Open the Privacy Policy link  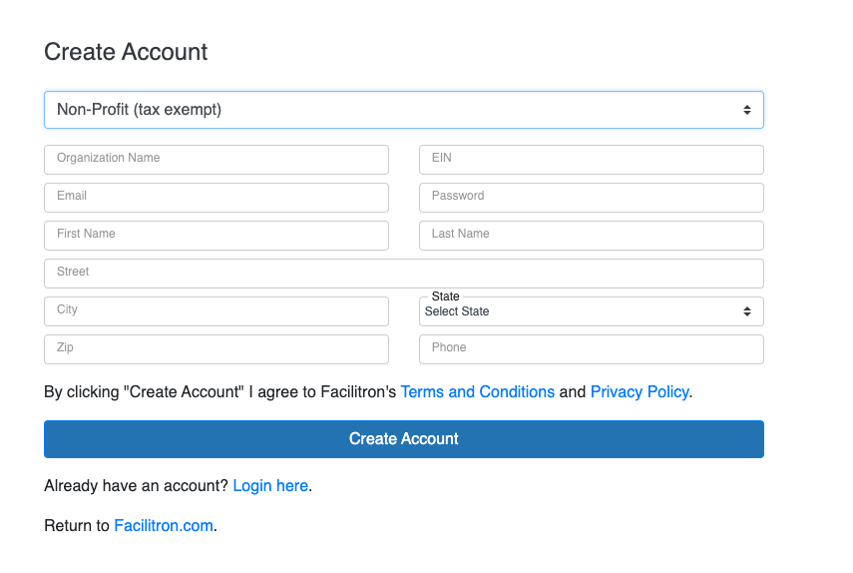tap(640, 391)
